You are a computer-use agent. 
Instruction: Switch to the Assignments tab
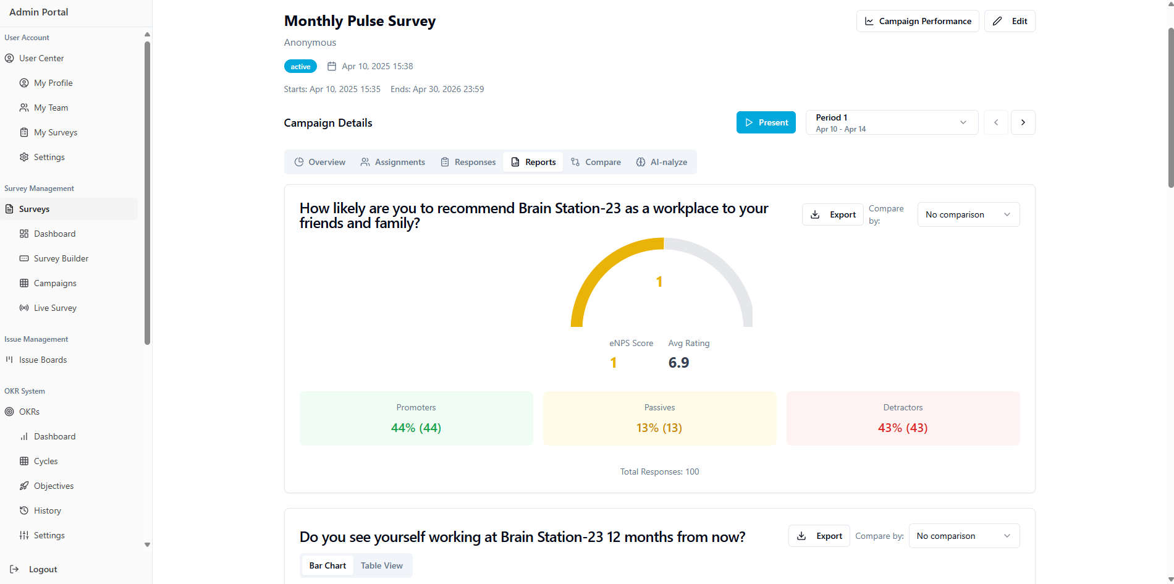(x=393, y=162)
